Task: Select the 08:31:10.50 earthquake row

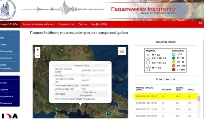Action: (165, 109)
